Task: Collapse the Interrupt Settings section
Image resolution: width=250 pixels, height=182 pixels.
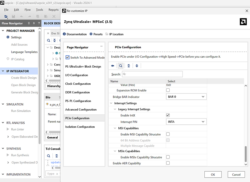Action: coord(111,103)
